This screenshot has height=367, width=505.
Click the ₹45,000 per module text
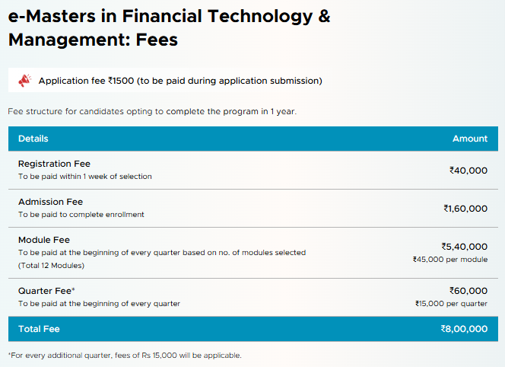[450, 260]
